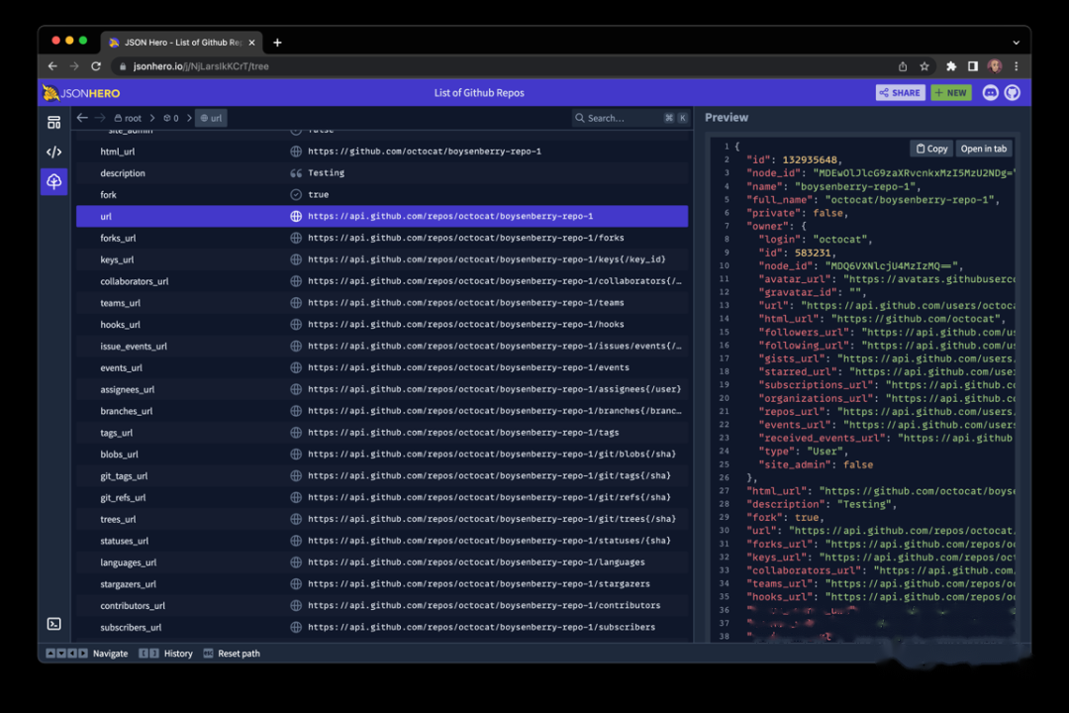Open a new browser tab
This screenshot has width=1069, height=713.
click(277, 43)
